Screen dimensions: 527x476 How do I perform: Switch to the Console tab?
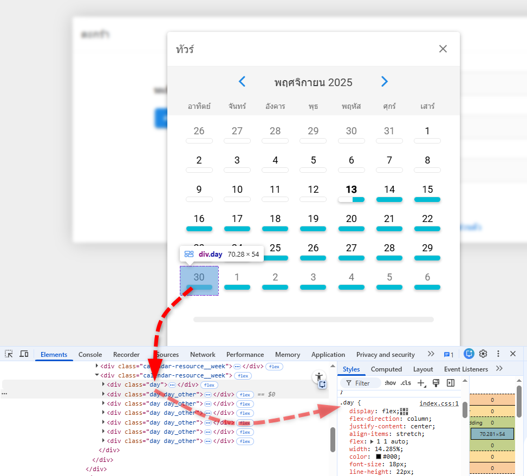[90, 355]
